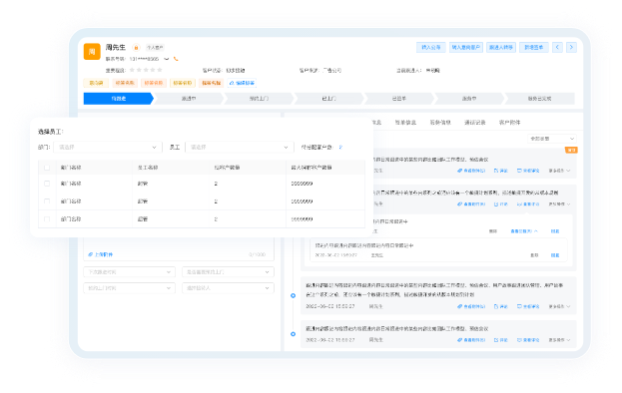
Task: Click the orange phone call icon
Action: (x=176, y=59)
